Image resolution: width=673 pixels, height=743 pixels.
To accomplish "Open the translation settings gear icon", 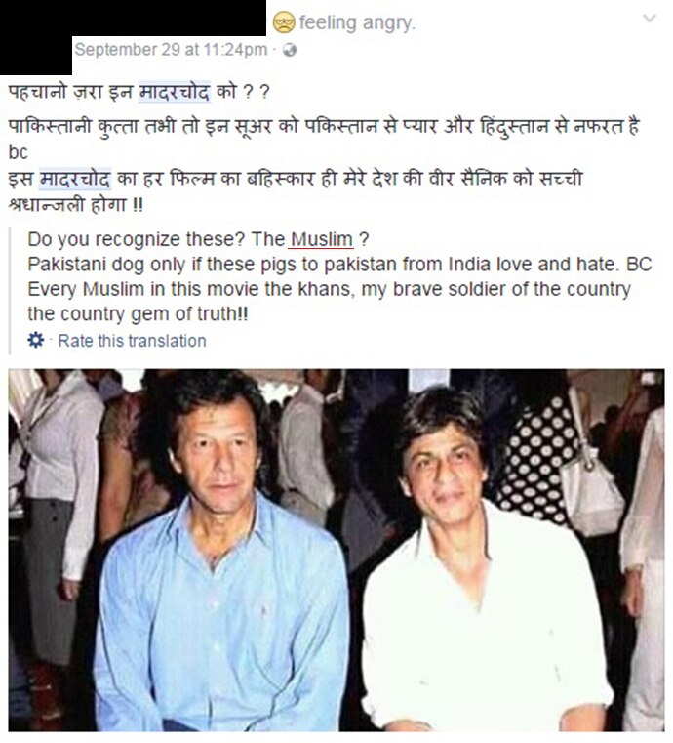I will (x=35, y=340).
